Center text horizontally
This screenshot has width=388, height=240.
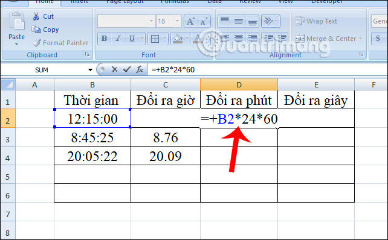pyautogui.click(x=239, y=38)
